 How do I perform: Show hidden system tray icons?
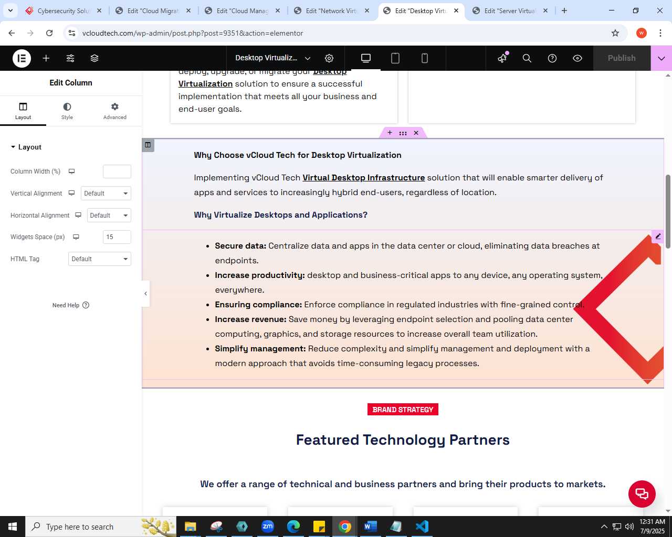[604, 527]
